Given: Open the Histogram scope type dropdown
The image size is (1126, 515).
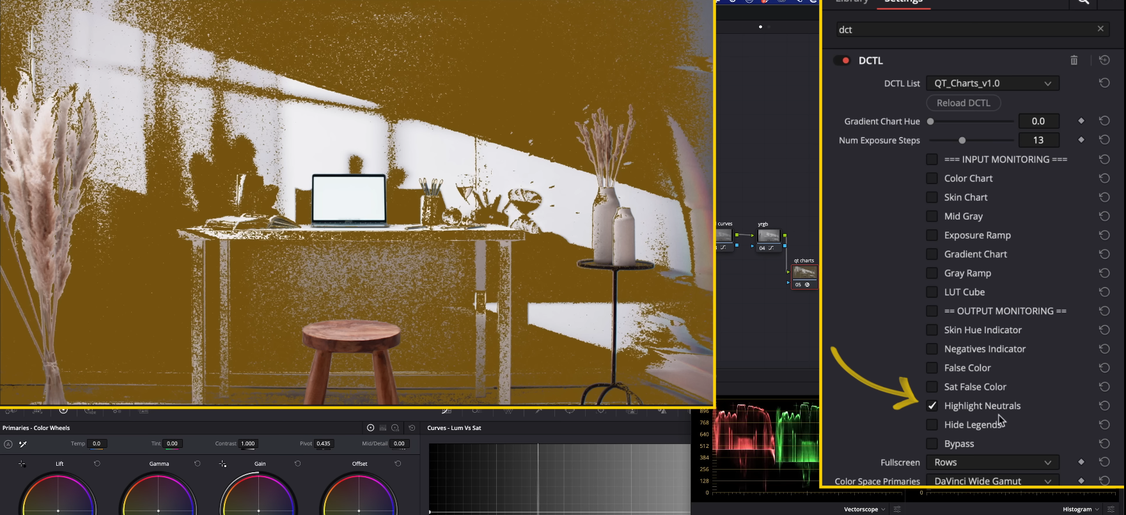Looking at the screenshot, I should coord(1081,509).
